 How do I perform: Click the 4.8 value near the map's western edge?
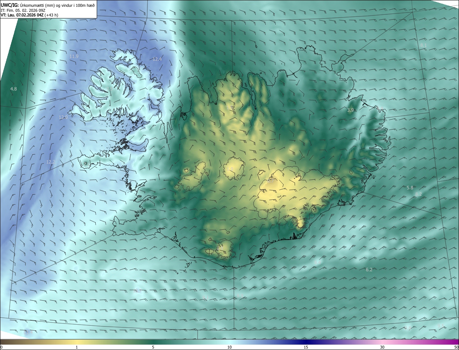14,89
